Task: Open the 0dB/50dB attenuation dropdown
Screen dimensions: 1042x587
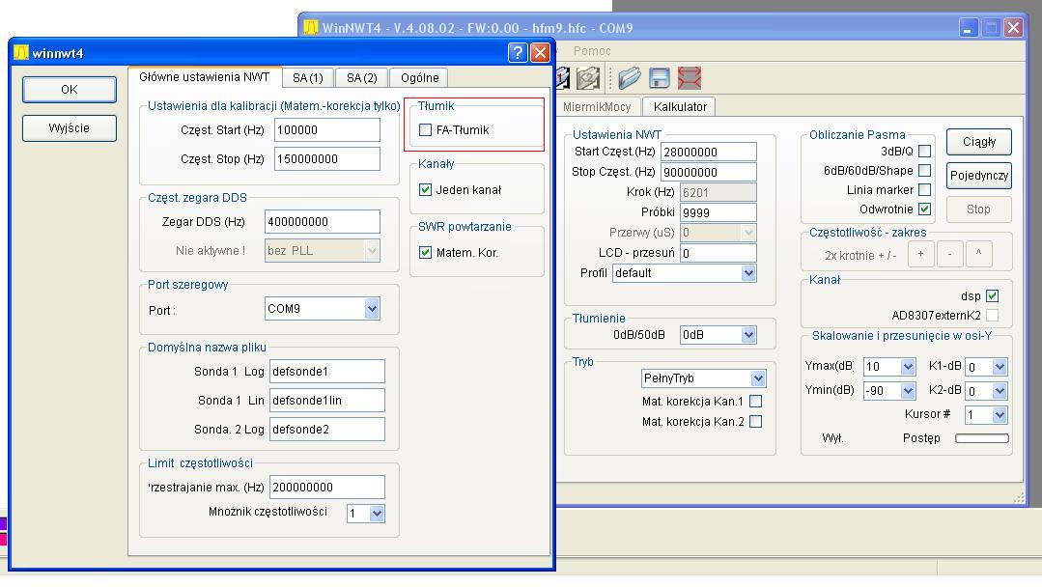Action: click(747, 335)
